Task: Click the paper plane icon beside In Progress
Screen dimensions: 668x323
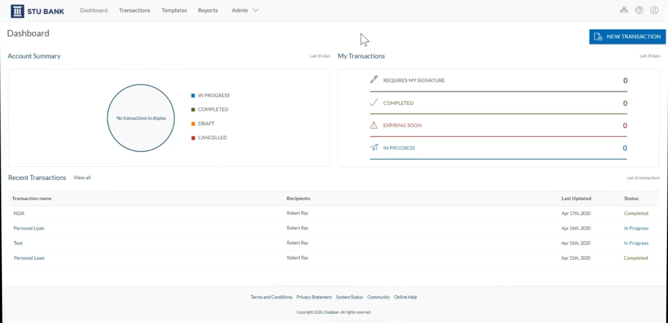Action: pos(373,147)
